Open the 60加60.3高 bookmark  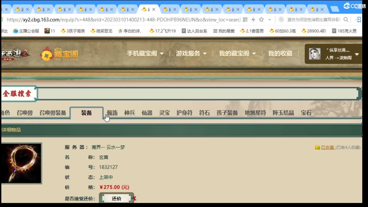point(282,31)
